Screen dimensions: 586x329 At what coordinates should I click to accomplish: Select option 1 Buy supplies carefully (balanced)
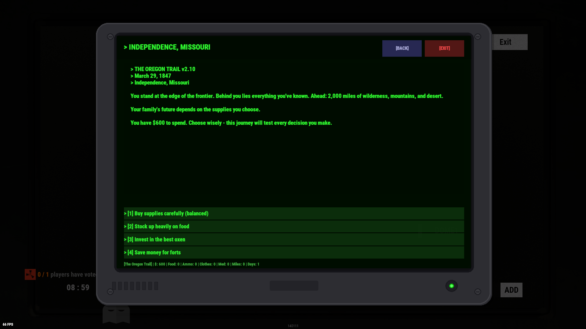point(294,213)
